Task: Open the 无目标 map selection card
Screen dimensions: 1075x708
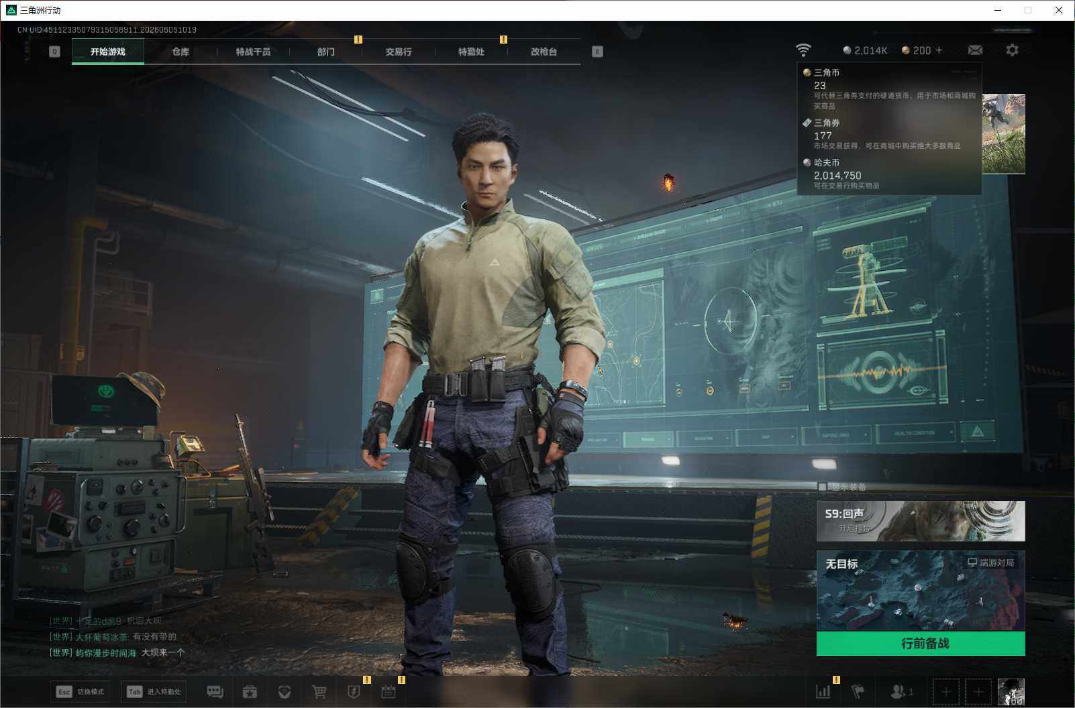Action: pos(921,591)
